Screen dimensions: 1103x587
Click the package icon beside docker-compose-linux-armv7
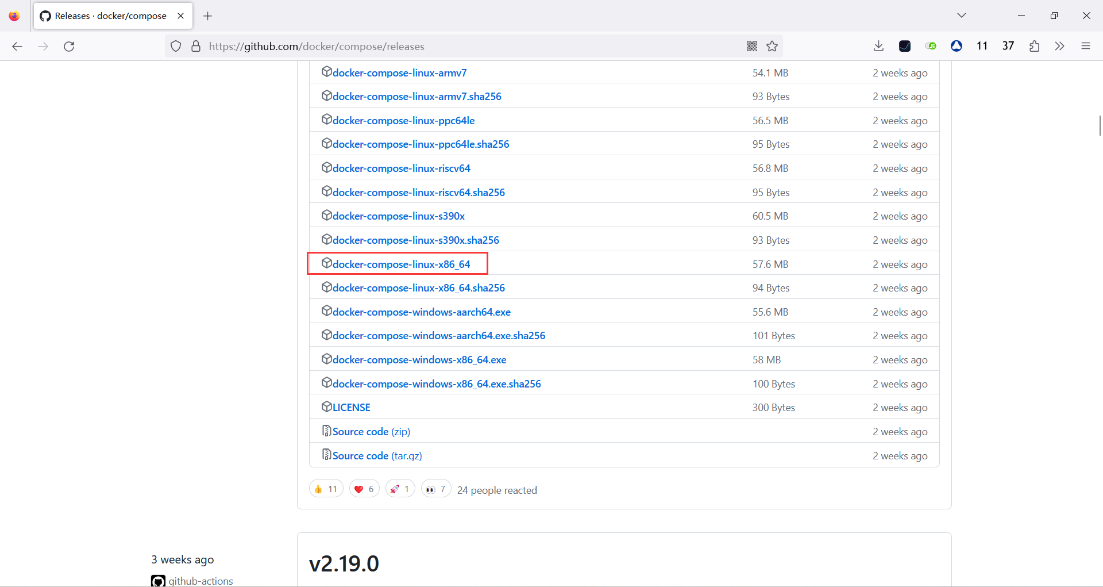[x=326, y=72]
